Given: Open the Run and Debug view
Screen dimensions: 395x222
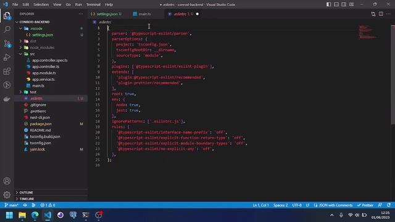Looking at the screenshot, I should pos(7,57).
